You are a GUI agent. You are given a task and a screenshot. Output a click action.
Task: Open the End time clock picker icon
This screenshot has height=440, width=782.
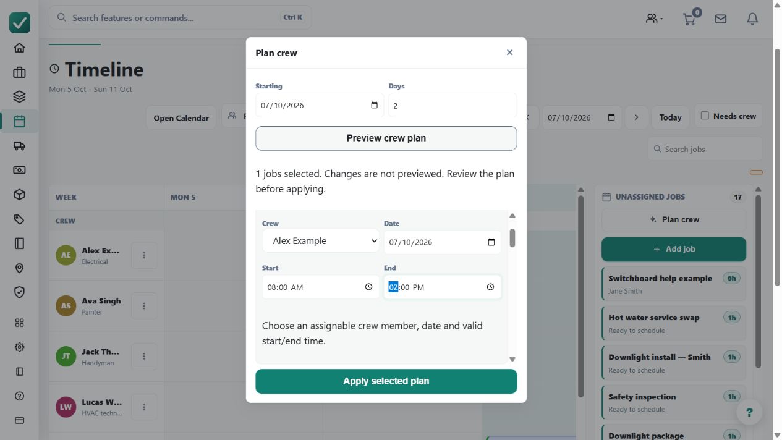tap(490, 287)
